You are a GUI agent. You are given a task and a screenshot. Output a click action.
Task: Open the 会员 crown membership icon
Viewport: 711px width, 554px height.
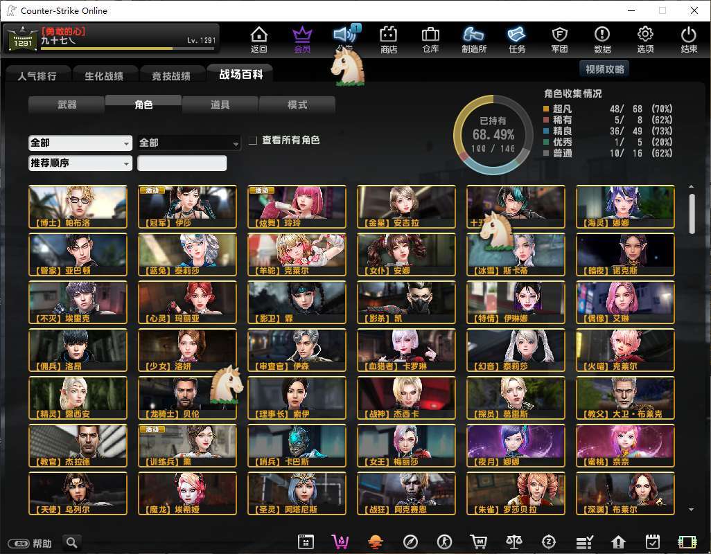coord(302,39)
